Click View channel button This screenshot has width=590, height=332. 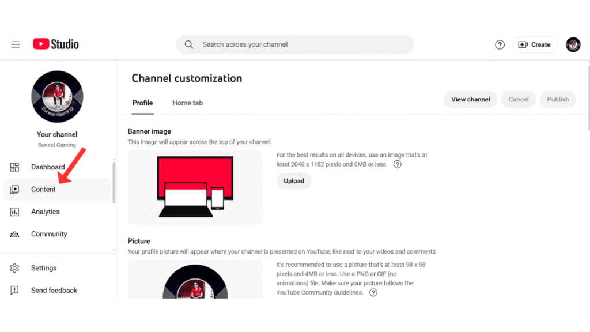coord(470,99)
